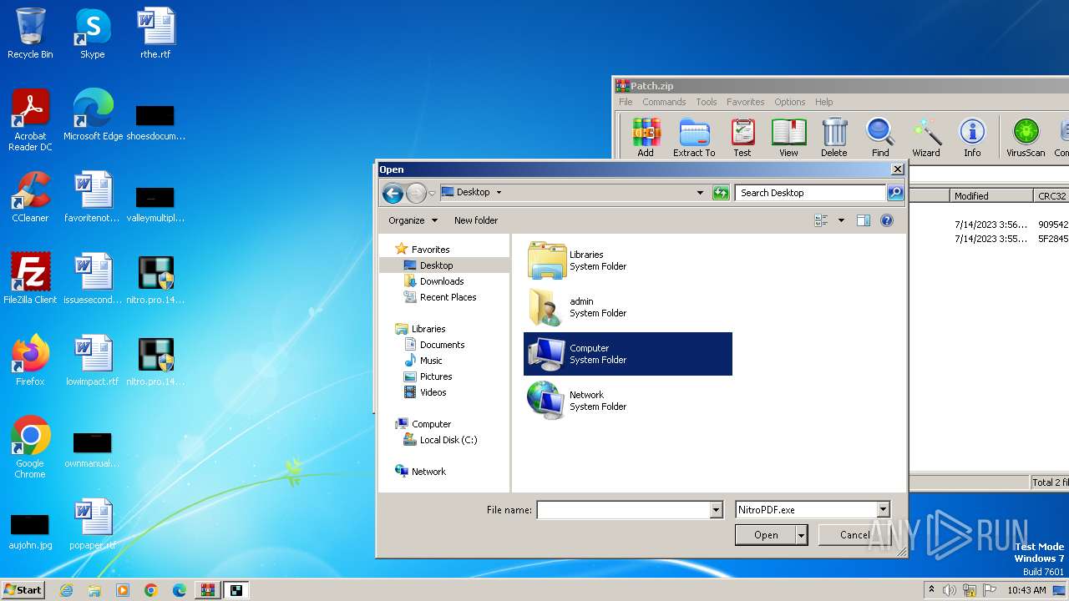Viewport: 1069px width, 601px height.
Task: Click the Internet Explorer taskbar icon
Action: pyautogui.click(x=66, y=590)
